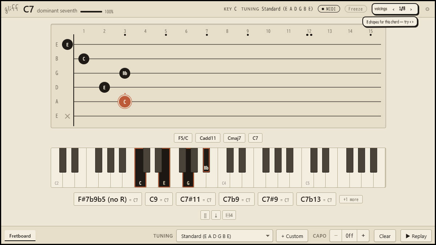This screenshot has height=245, width=436.
Task: Go to next voicing with right arrow
Action: tap(411, 9)
